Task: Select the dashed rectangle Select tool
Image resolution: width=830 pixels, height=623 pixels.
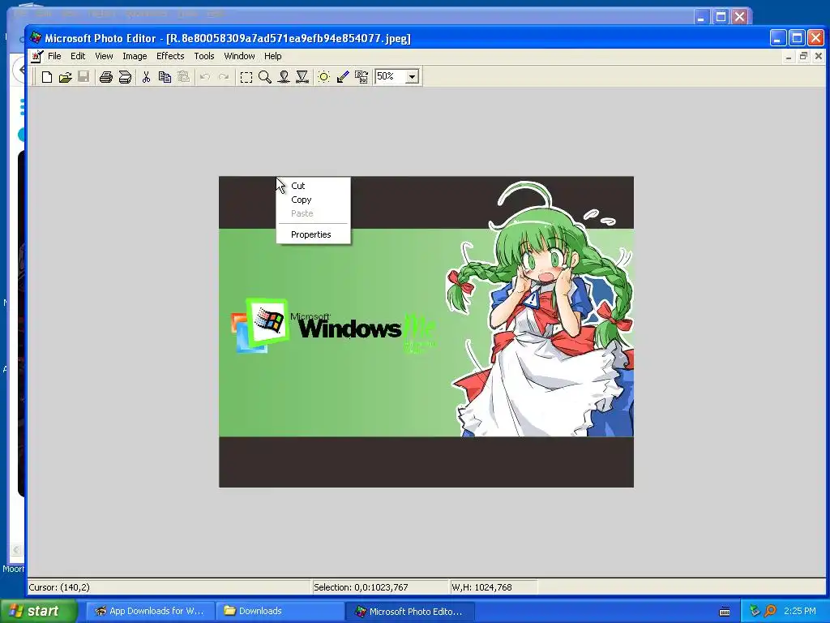Action: 246,77
